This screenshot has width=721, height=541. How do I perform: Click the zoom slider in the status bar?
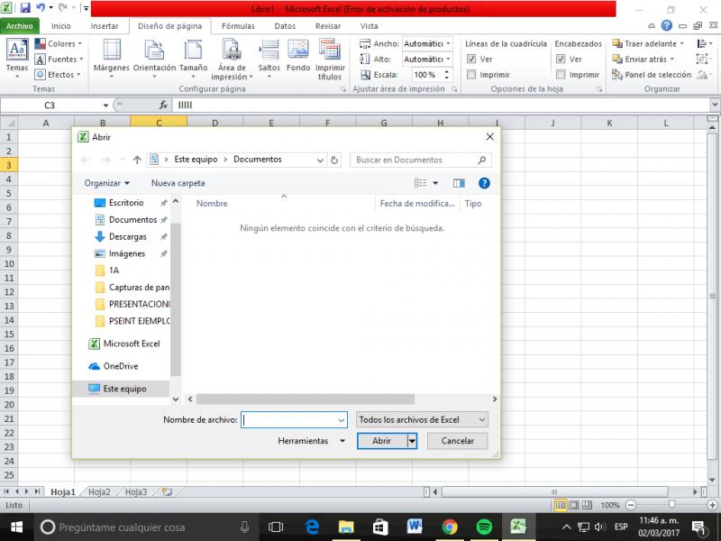(x=671, y=505)
